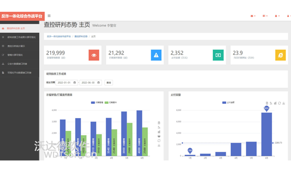Open the 研判核查工作成果大屏可视化 sidebar item

(x=19, y=37)
